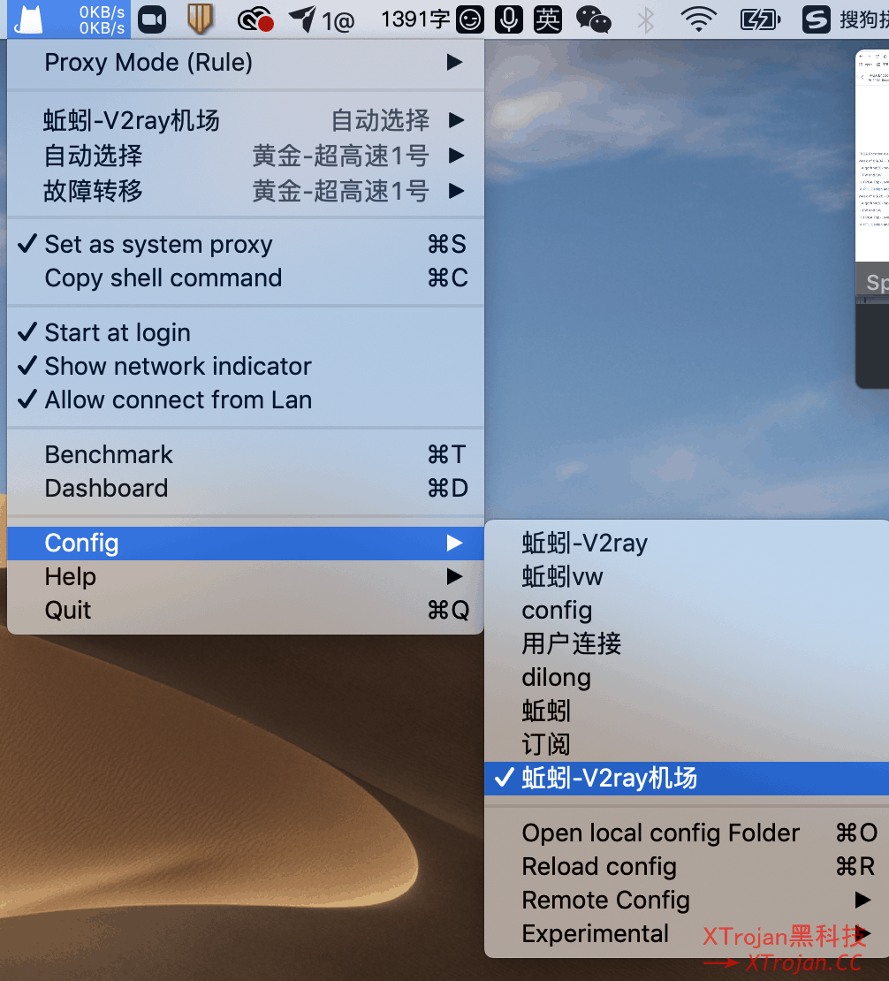Toggle Start at login option
Image resolution: width=889 pixels, height=981 pixels.
(x=246, y=332)
